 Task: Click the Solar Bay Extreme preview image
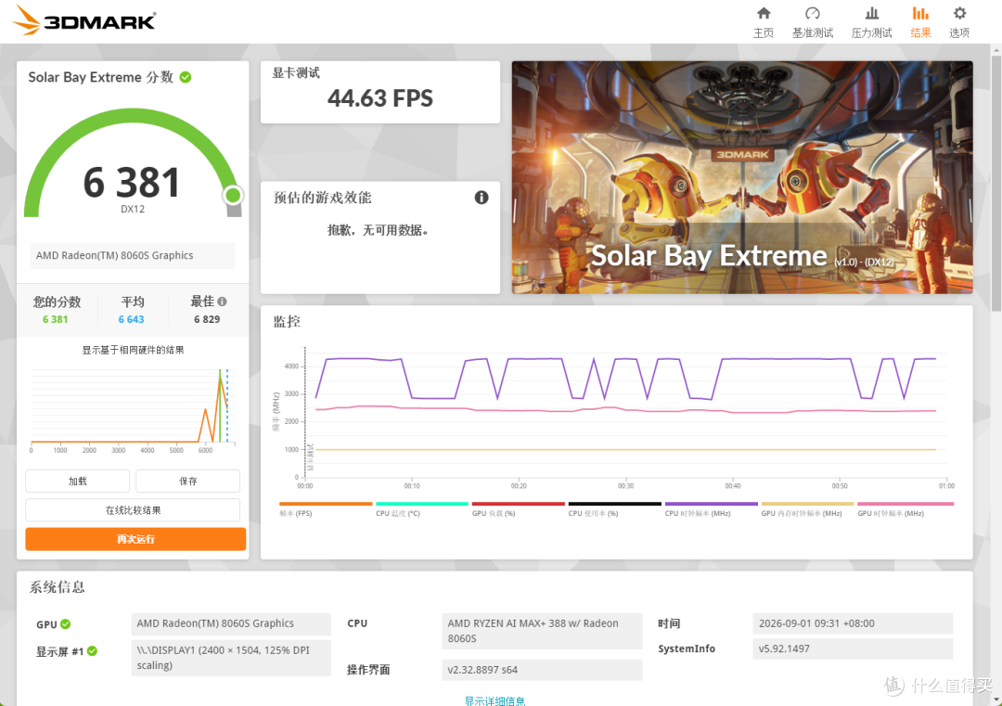(742, 177)
